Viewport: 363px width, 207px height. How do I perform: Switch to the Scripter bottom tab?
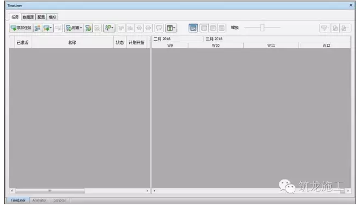(59, 200)
